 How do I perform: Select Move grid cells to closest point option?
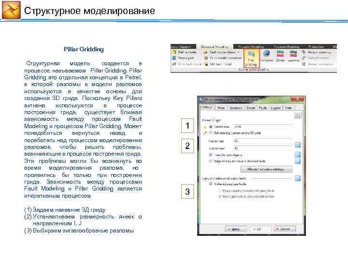220,196
